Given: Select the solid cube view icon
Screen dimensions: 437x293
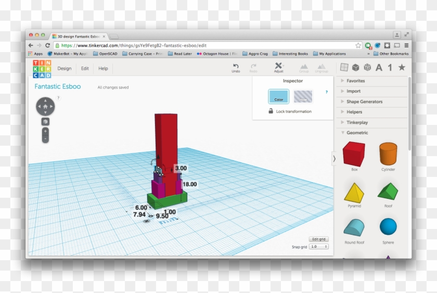Looking at the screenshot, I should coord(356,67).
